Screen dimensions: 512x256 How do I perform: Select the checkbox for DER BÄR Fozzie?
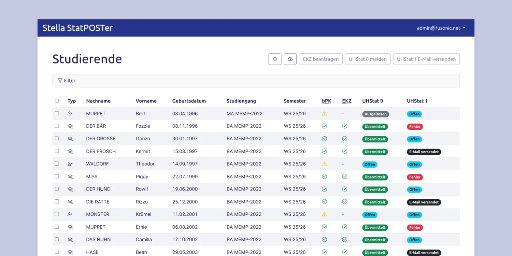57,126
